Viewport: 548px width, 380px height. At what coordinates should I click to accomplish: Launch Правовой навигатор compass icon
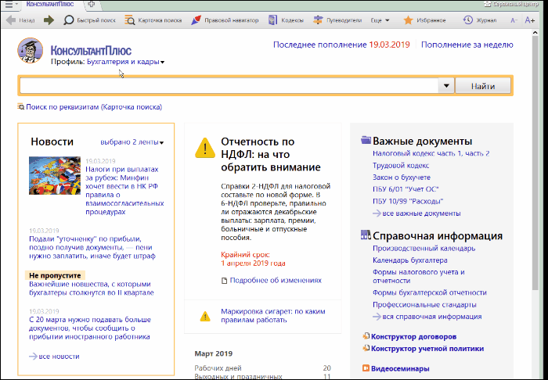[196, 20]
